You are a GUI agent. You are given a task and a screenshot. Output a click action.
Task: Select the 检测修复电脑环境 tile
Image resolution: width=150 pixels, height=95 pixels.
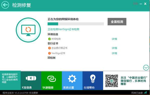[10, 80]
